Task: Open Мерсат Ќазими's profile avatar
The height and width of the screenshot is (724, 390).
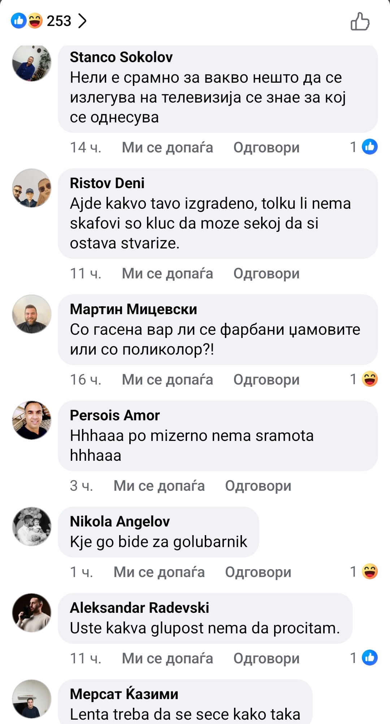Action: [32, 699]
